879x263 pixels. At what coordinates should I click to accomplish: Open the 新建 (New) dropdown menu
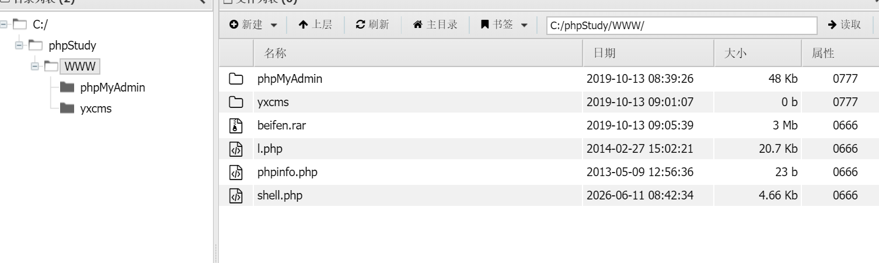pos(254,24)
